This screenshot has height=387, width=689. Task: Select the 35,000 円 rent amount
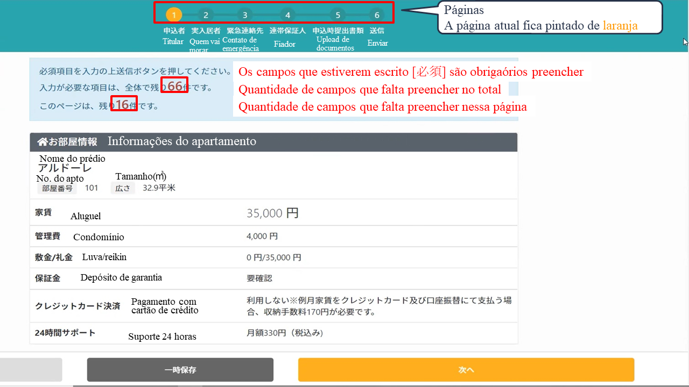[x=272, y=213]
